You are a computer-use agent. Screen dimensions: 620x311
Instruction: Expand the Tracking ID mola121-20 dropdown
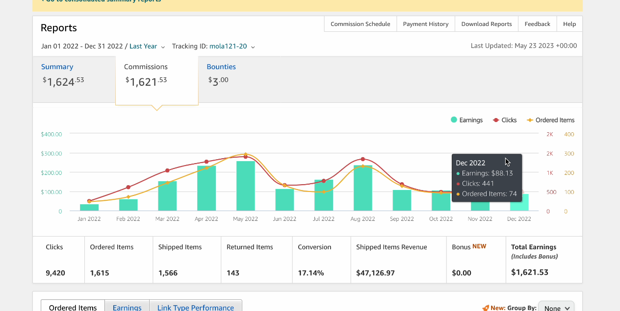232,47
